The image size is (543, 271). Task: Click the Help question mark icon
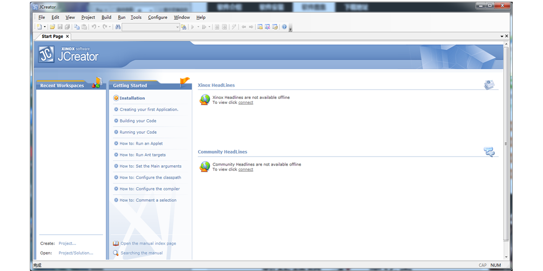tap(284, 27)
